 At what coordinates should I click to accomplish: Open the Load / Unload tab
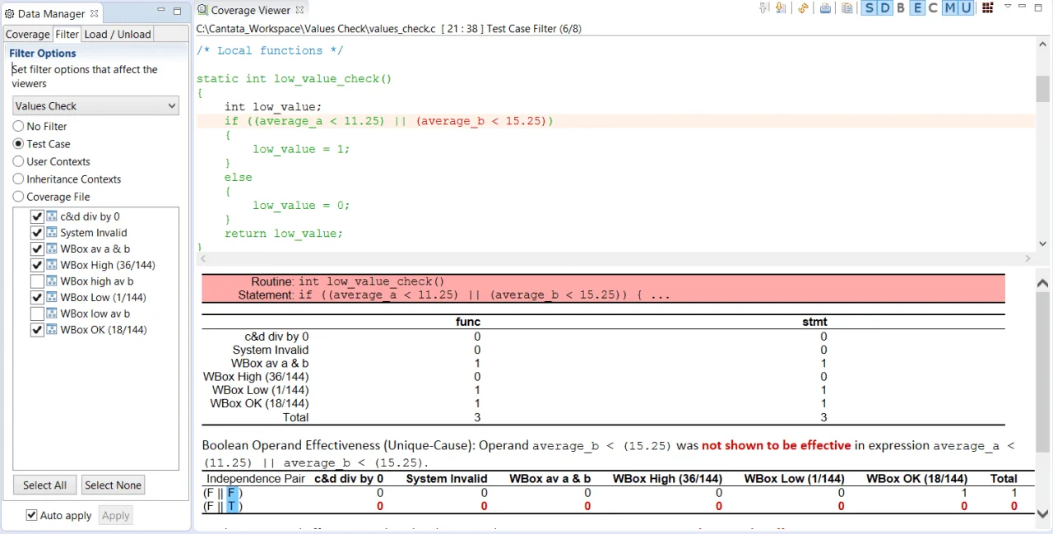[118, 34]
